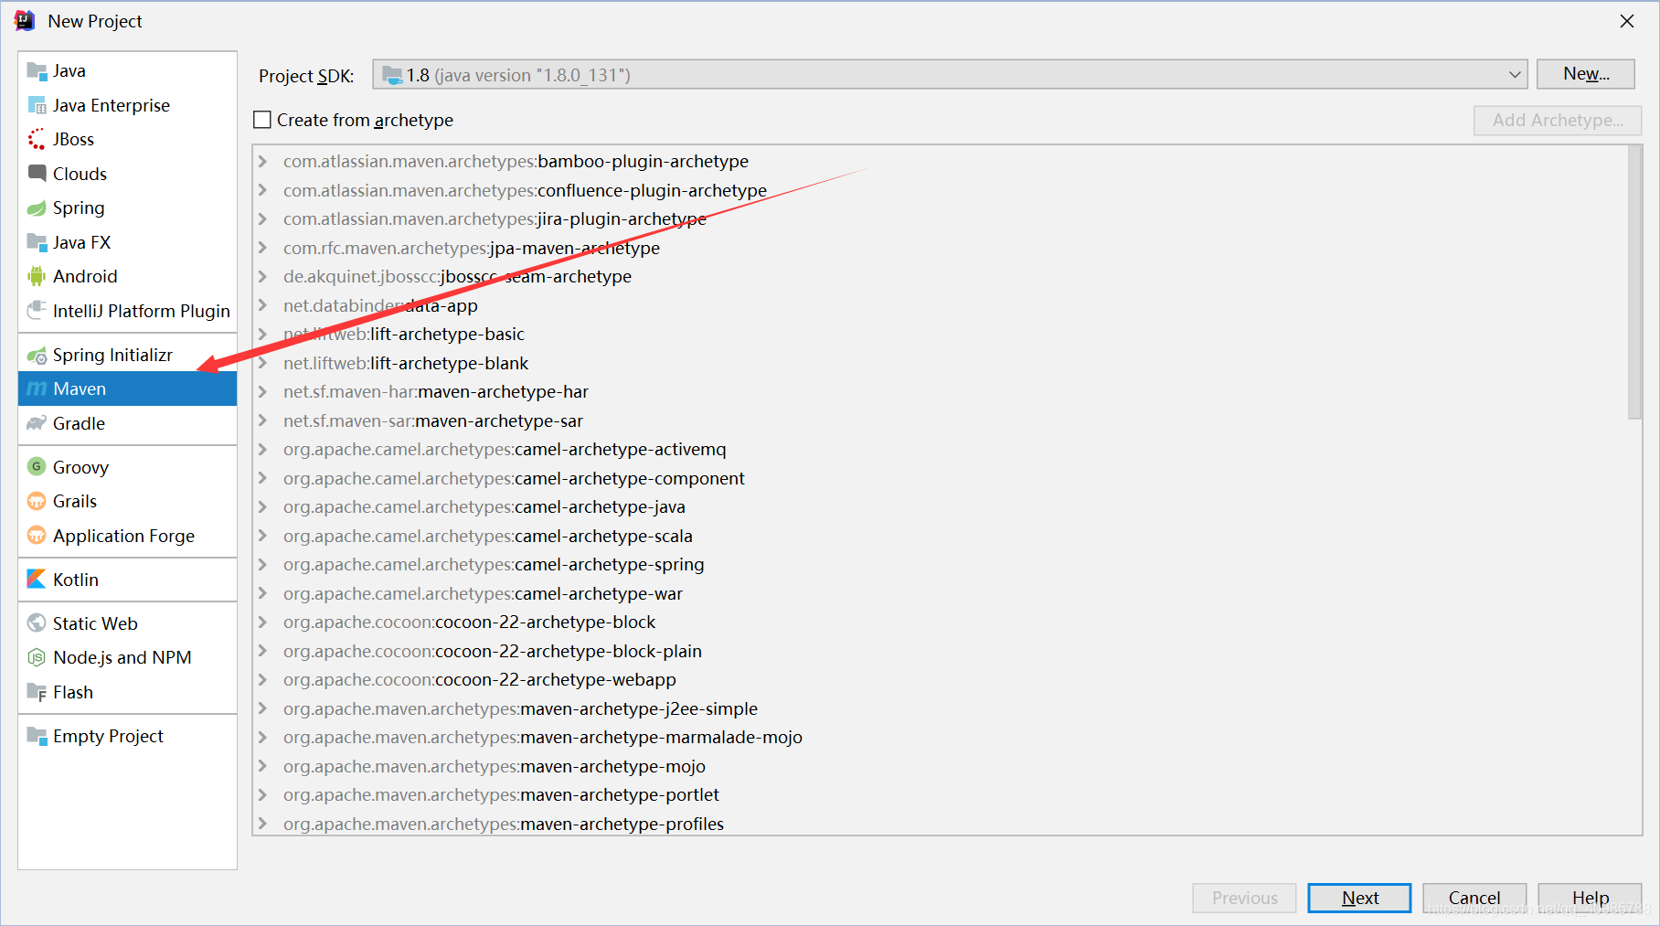Select the Spring Initializr icon
Screen dimensions: 1660x926
coord(37,355)
